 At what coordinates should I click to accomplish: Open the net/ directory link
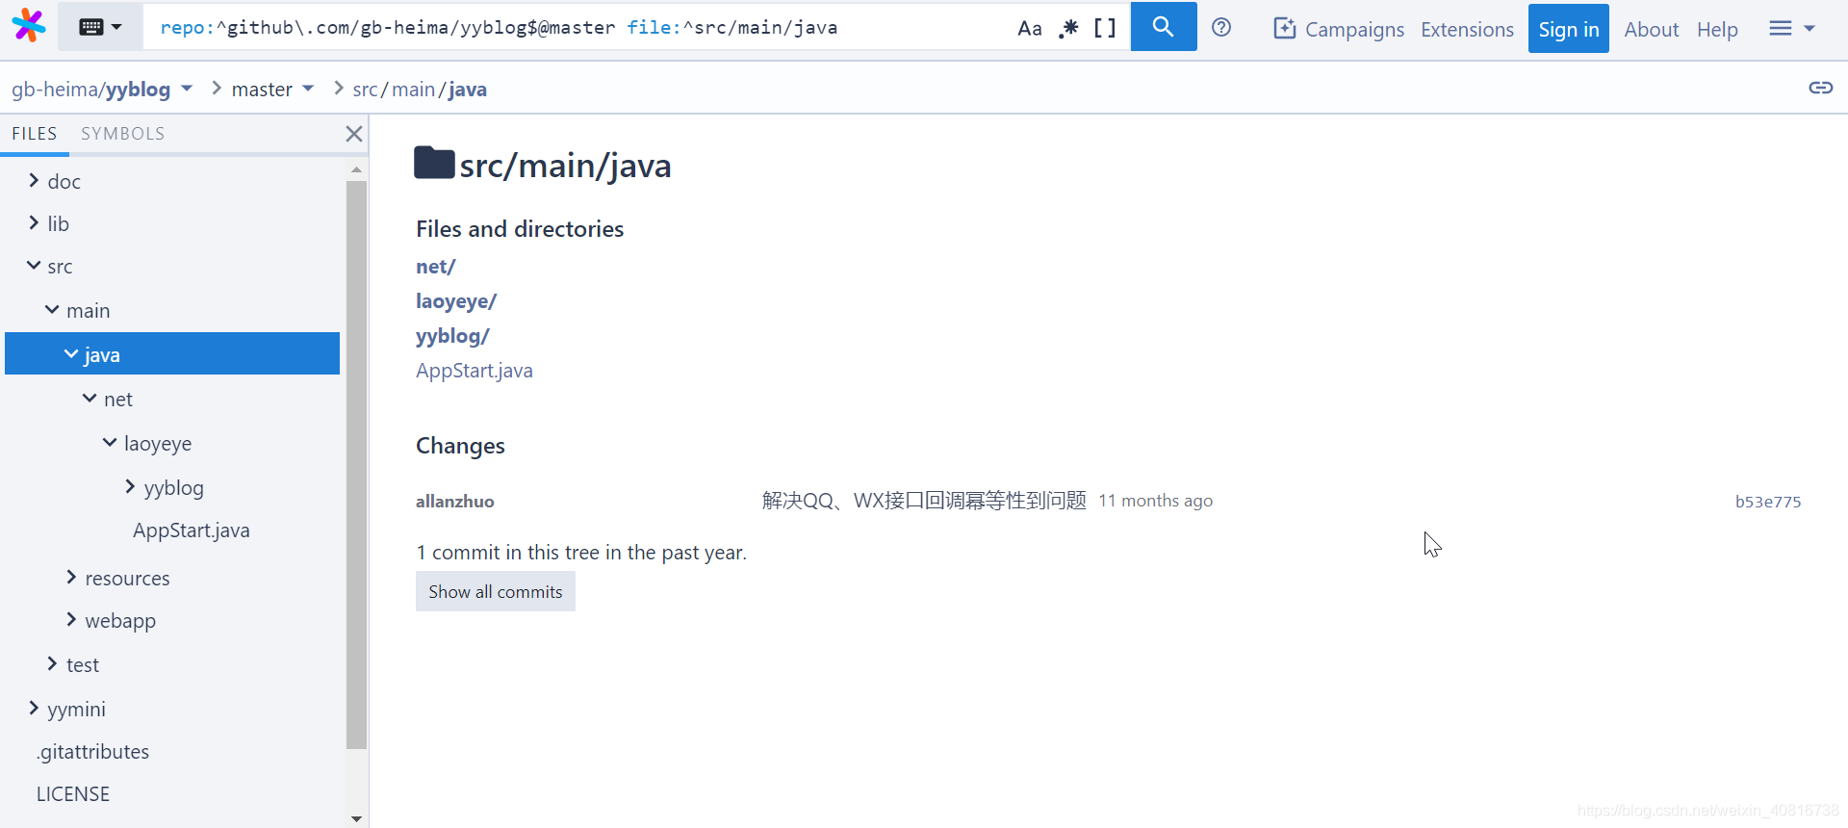(x=435, y=267)
